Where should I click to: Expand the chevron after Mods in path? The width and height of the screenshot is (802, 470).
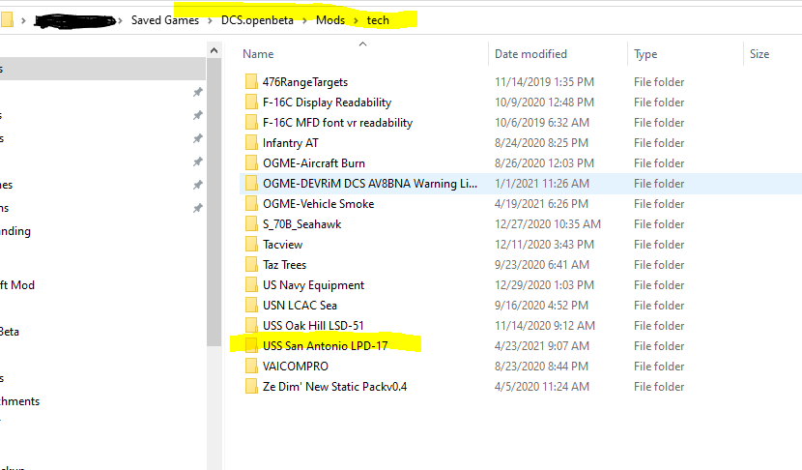coord(356,20)
